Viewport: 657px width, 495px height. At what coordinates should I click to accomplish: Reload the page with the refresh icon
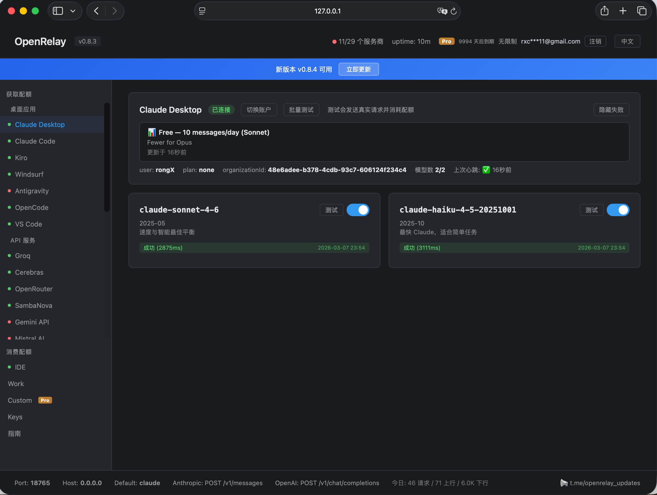click(x=454, y=11)
